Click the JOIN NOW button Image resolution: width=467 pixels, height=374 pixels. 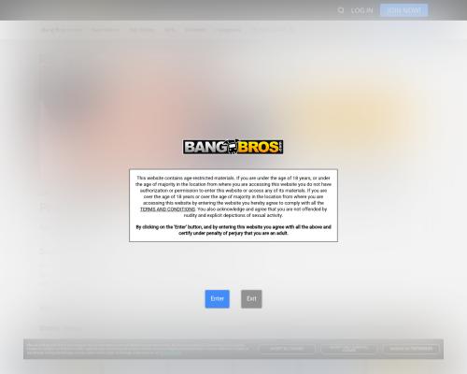pyautogui.click(x=403, y=10)
